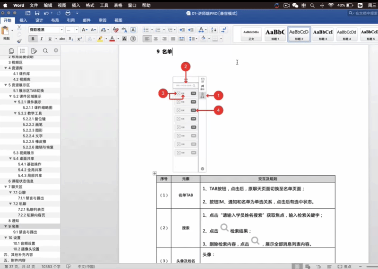Viewport: 378px width, 269px height.
Task: Save the document using the toolbar icon
Action: (37, 13)
